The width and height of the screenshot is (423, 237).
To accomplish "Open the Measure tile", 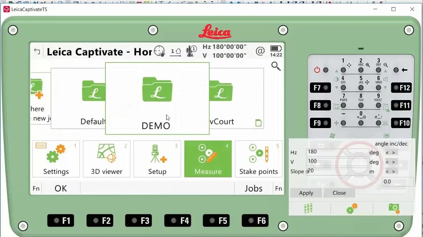I will click(x=208, y=159).
